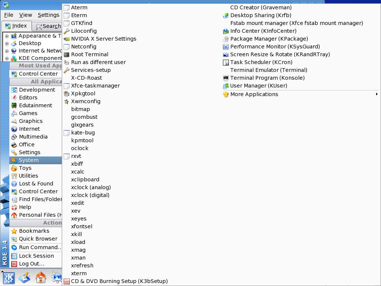Click the Lock Session entry
Viewport: 381px width, 286px height.
(x=35, y=256)
